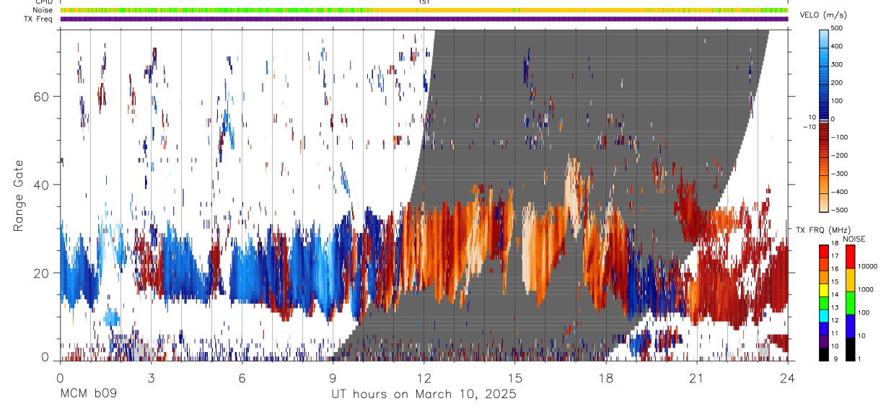Viewport: 886px width, 409px height.
Task: Pick the pale orange bottom of velocity colorbar
Action: click(824, 203)
